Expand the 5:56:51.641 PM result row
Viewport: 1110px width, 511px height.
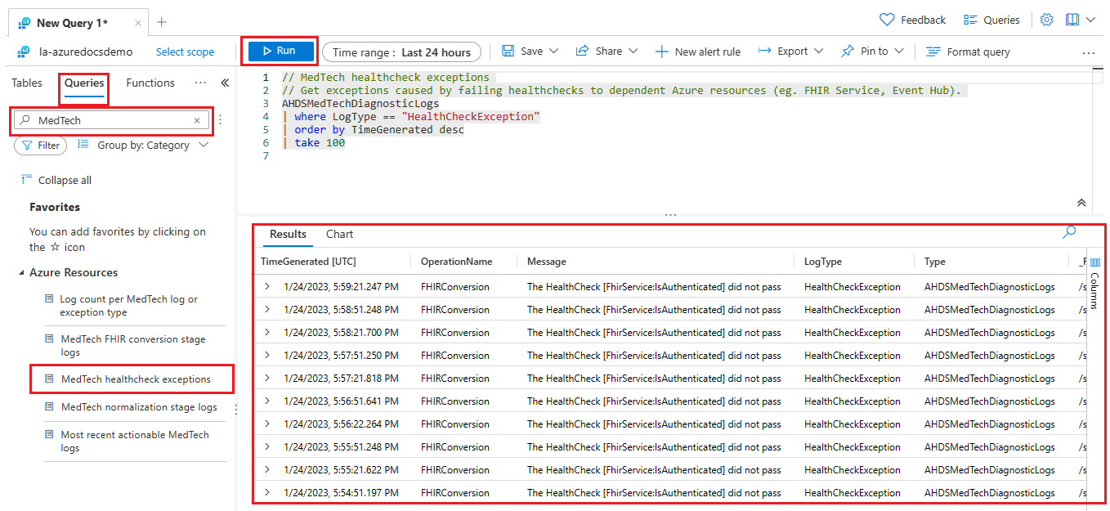coord(266,401)
